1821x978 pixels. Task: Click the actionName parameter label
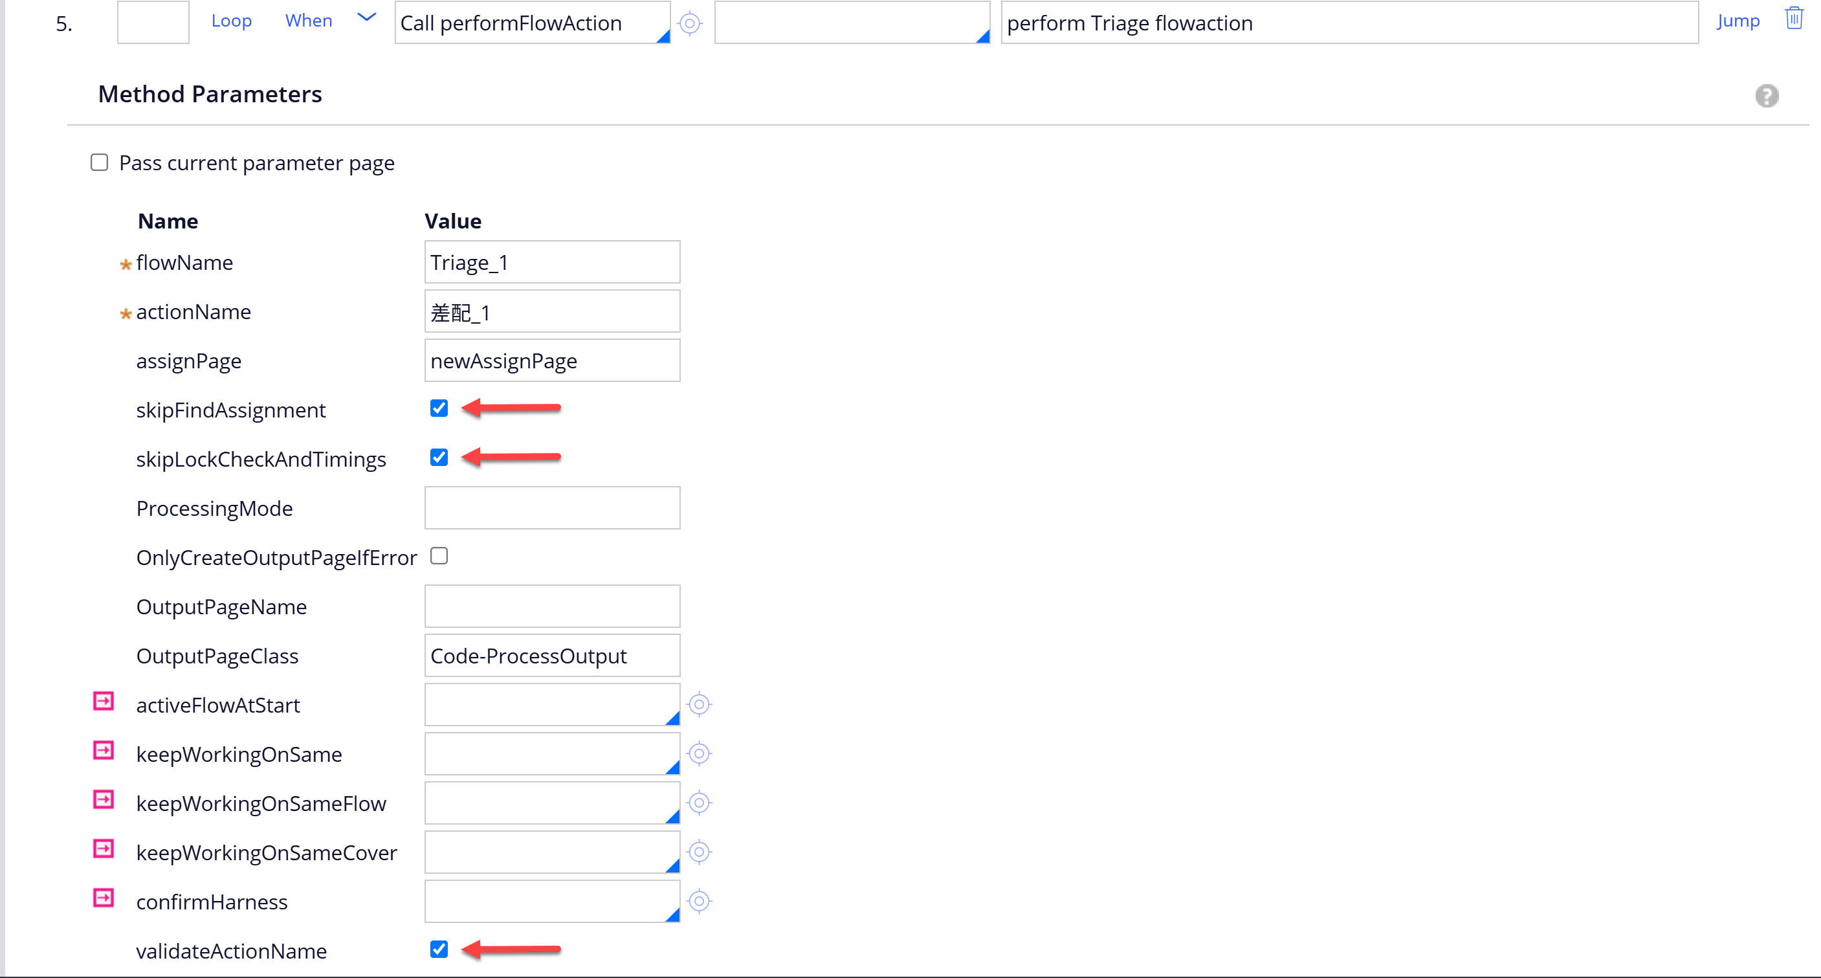point(193,312)
